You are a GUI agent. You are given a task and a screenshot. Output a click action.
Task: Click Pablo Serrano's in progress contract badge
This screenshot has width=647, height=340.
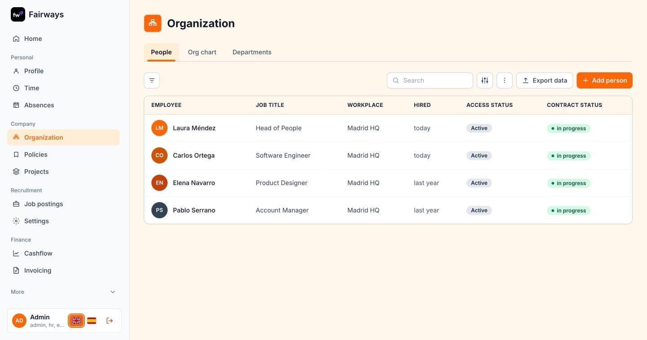point(568,211)
